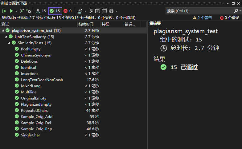Sort by the '持续时间' column header
This screenshot has height=149, width=242.
(x=89, y=24)
